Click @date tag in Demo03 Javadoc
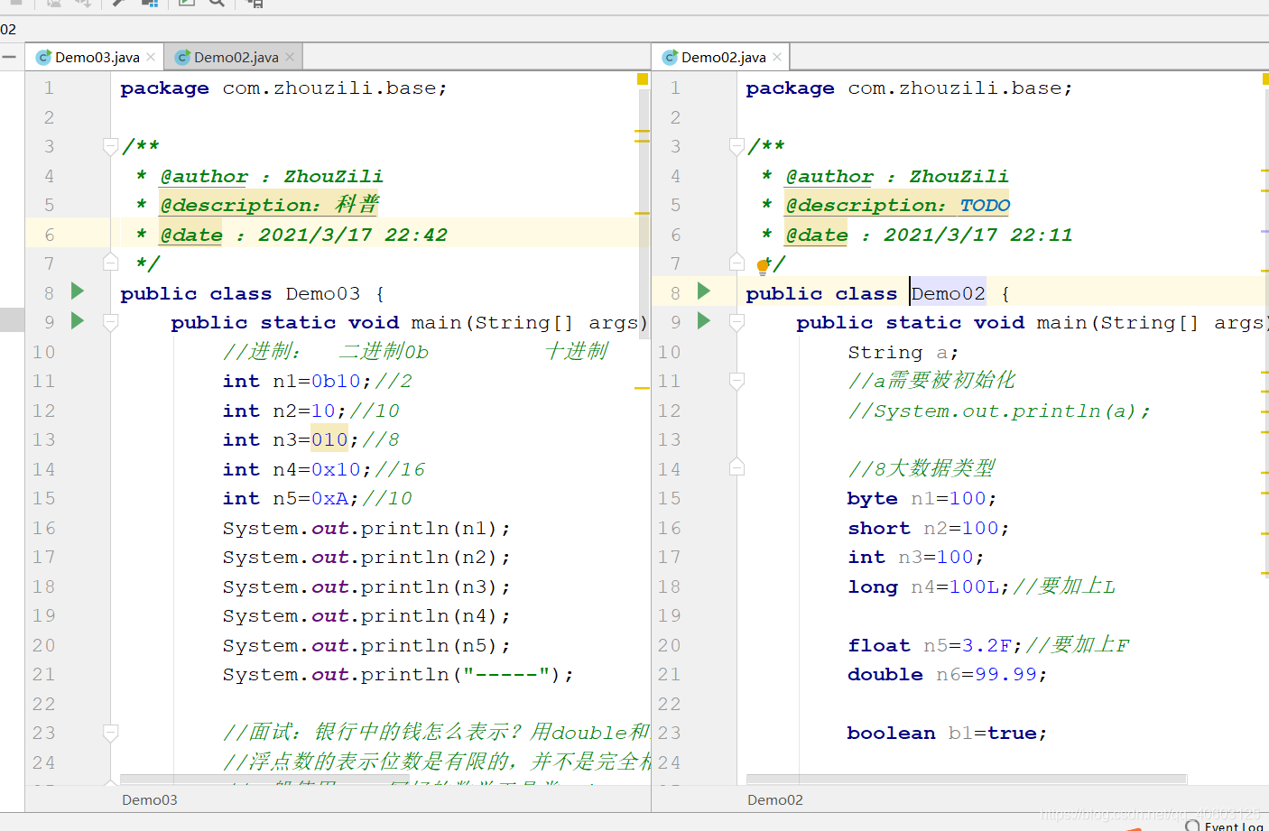Viewport: 1269px width, 831px height. (x=191, y=235)
